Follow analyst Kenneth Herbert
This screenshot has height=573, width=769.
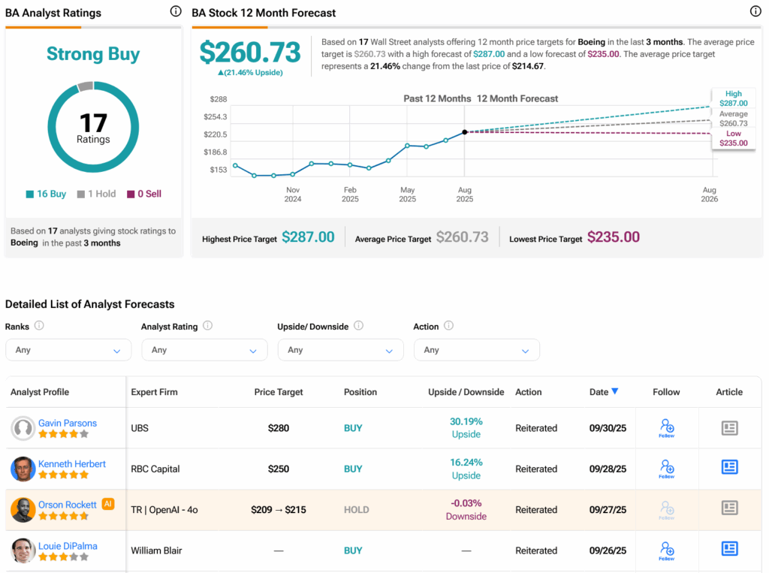[x=666, y=469]
